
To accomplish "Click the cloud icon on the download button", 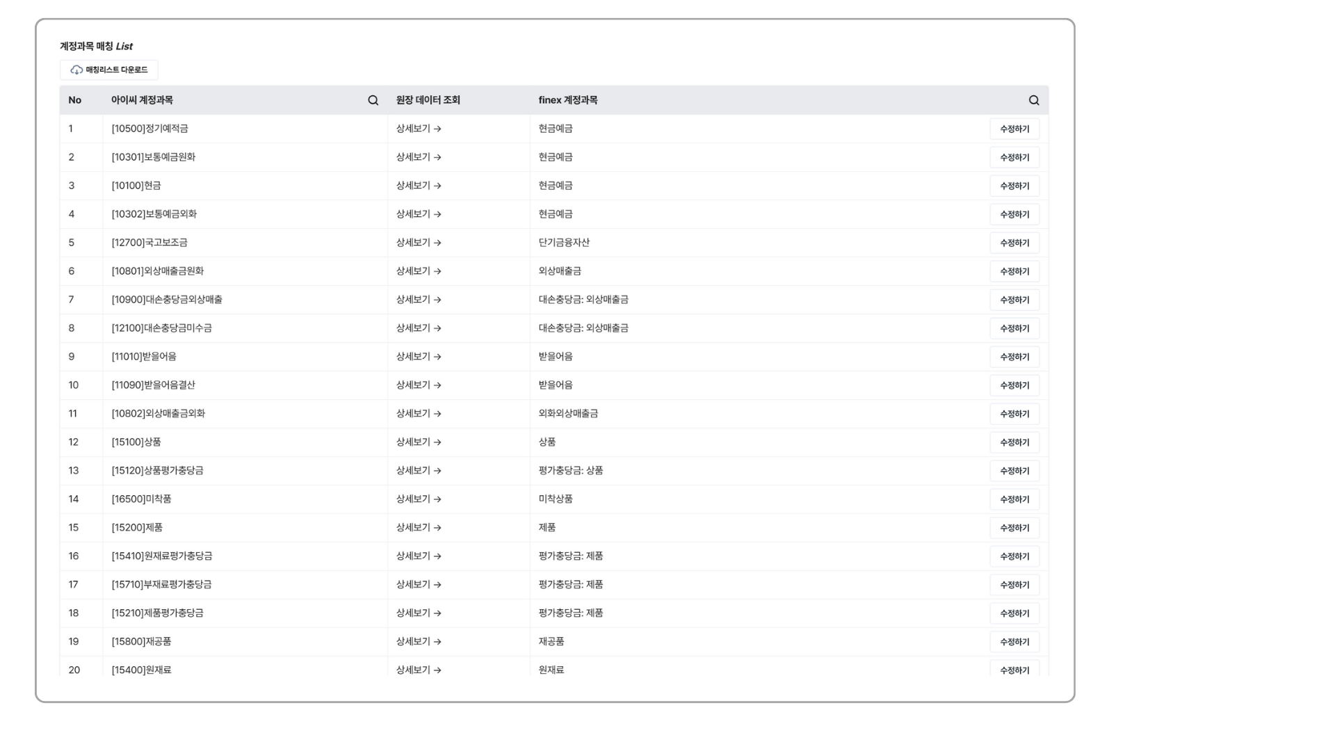I will coord(76,70).
